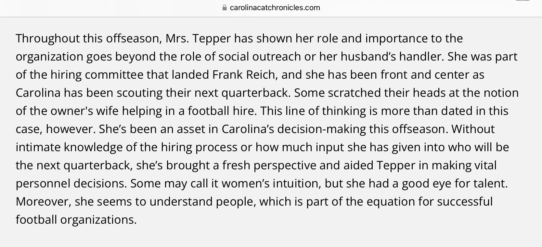Click the phrase "women's intuition" in the text
Screen dimensions: 542x247
pyautogui.click(x=271, y=183)
